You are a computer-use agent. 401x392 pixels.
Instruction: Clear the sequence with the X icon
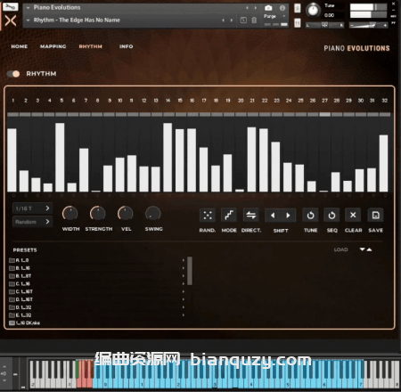353,215
